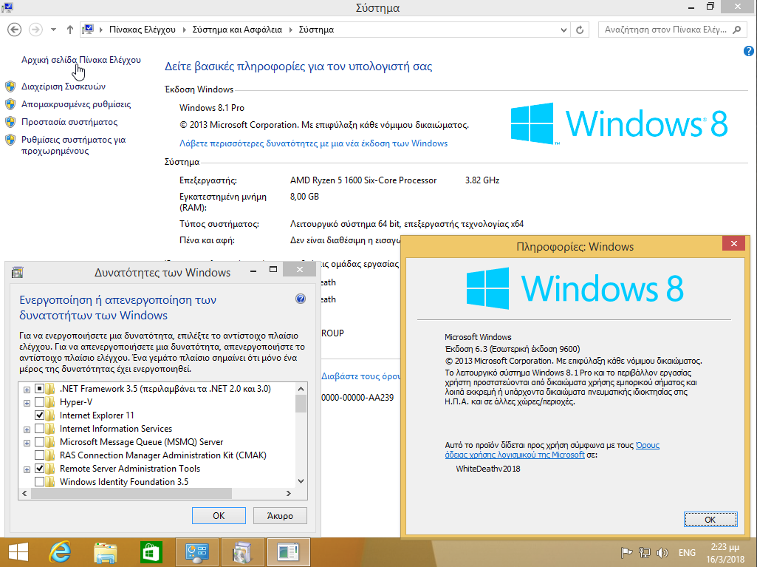
Task: Switch to the About Windows taskbar button
Action: pos(288,552)
